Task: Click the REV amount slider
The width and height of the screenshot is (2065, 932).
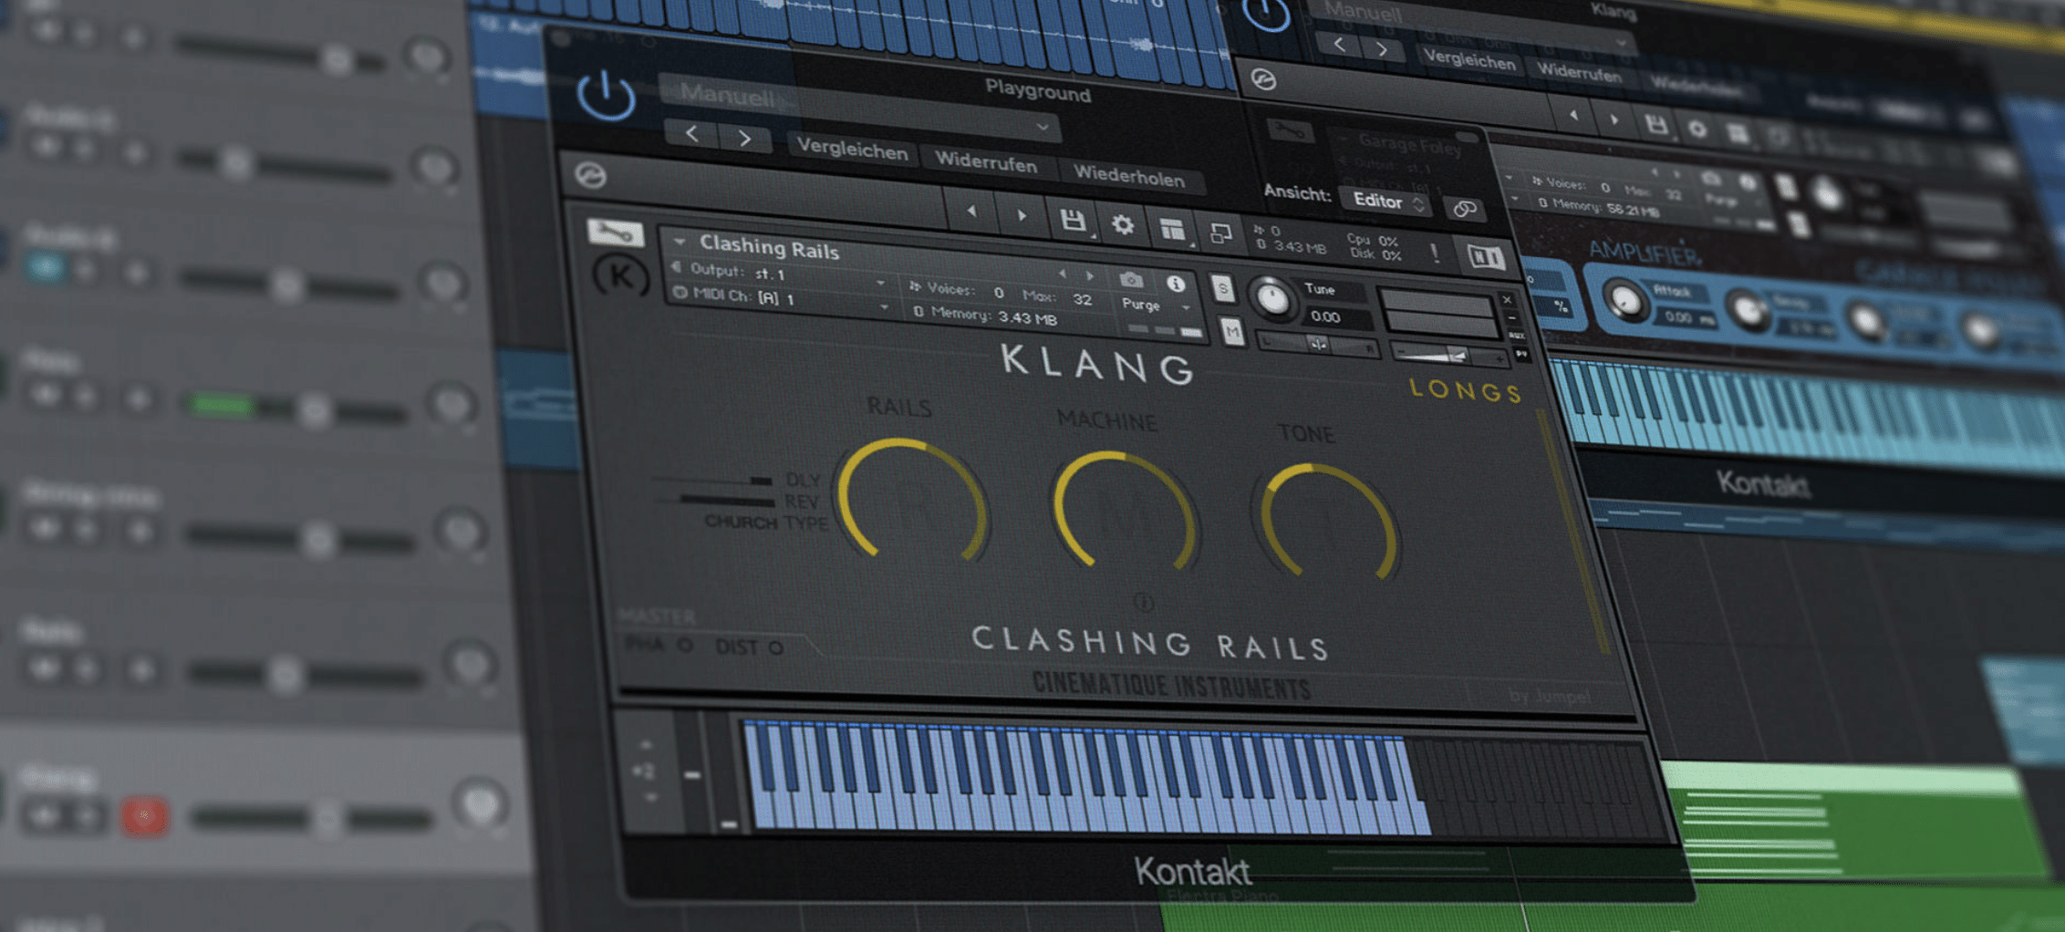Action: 715,500
